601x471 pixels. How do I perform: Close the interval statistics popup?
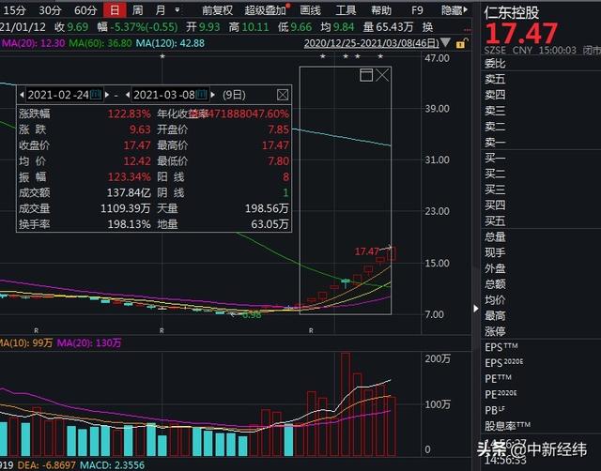coord(283,95)
